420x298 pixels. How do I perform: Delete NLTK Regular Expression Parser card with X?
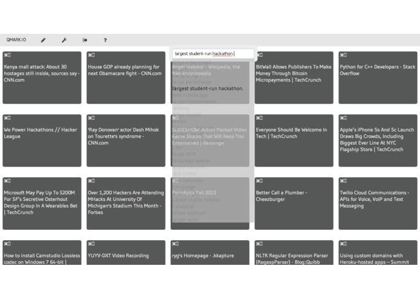pos(257,244)
